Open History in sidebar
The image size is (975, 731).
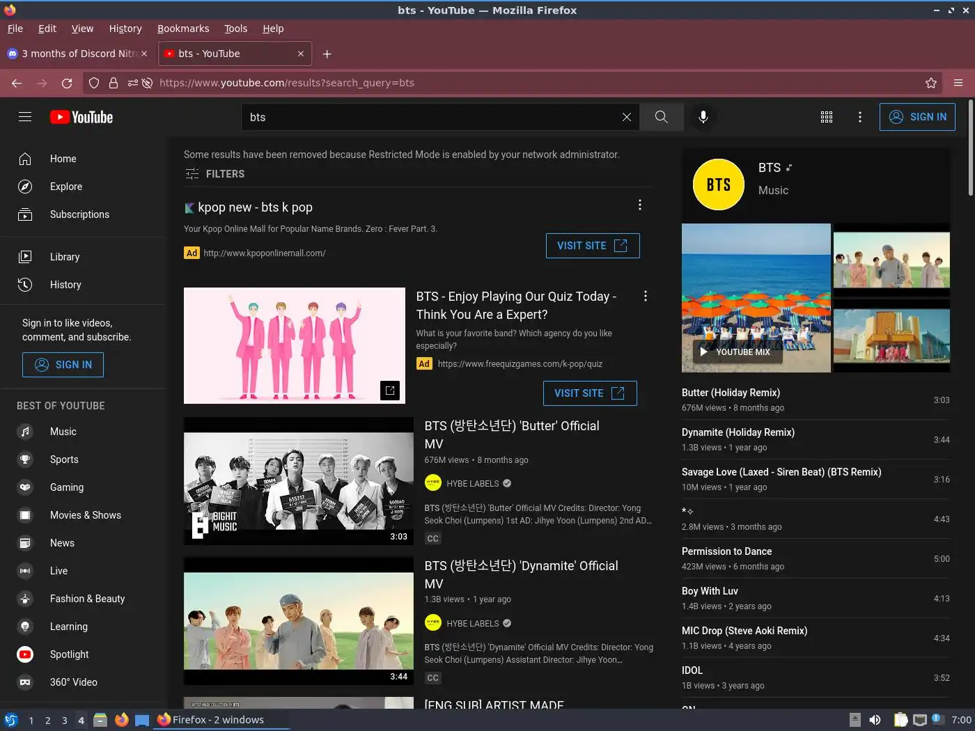pos(82,285)
